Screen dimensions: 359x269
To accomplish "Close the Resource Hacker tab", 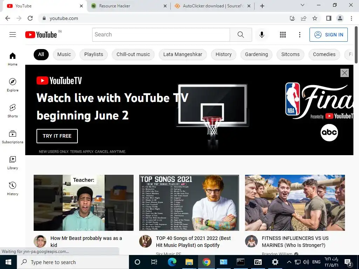I will (165, 6).
